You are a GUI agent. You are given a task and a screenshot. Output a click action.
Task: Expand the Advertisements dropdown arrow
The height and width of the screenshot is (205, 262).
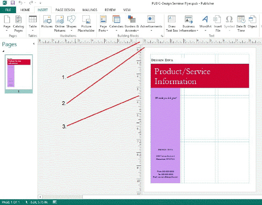151,30
